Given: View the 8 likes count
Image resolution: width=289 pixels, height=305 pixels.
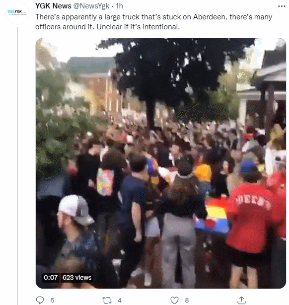Looking at the screenshot, I should point(187,301).
